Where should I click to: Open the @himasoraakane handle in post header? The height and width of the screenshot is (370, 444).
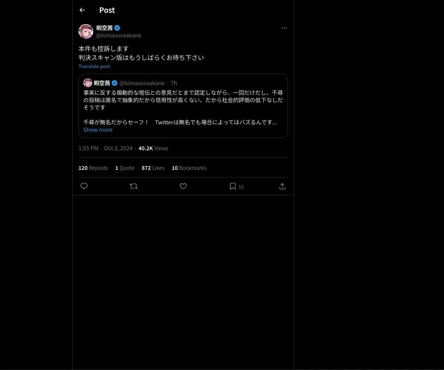pos(119,35)
